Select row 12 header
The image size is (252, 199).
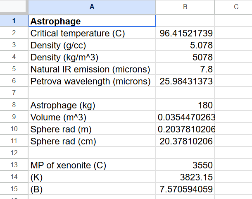click(x=14, y=153)
